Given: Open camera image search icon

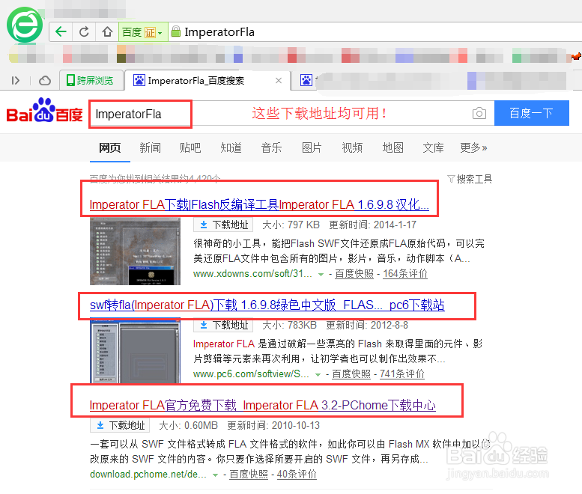Looking at the screenshot, I should (x=479, y=113).
